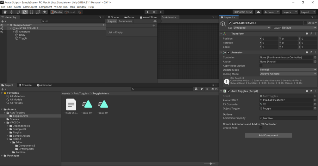
Task: Select the Move tool
Action: tap(12, 12)
